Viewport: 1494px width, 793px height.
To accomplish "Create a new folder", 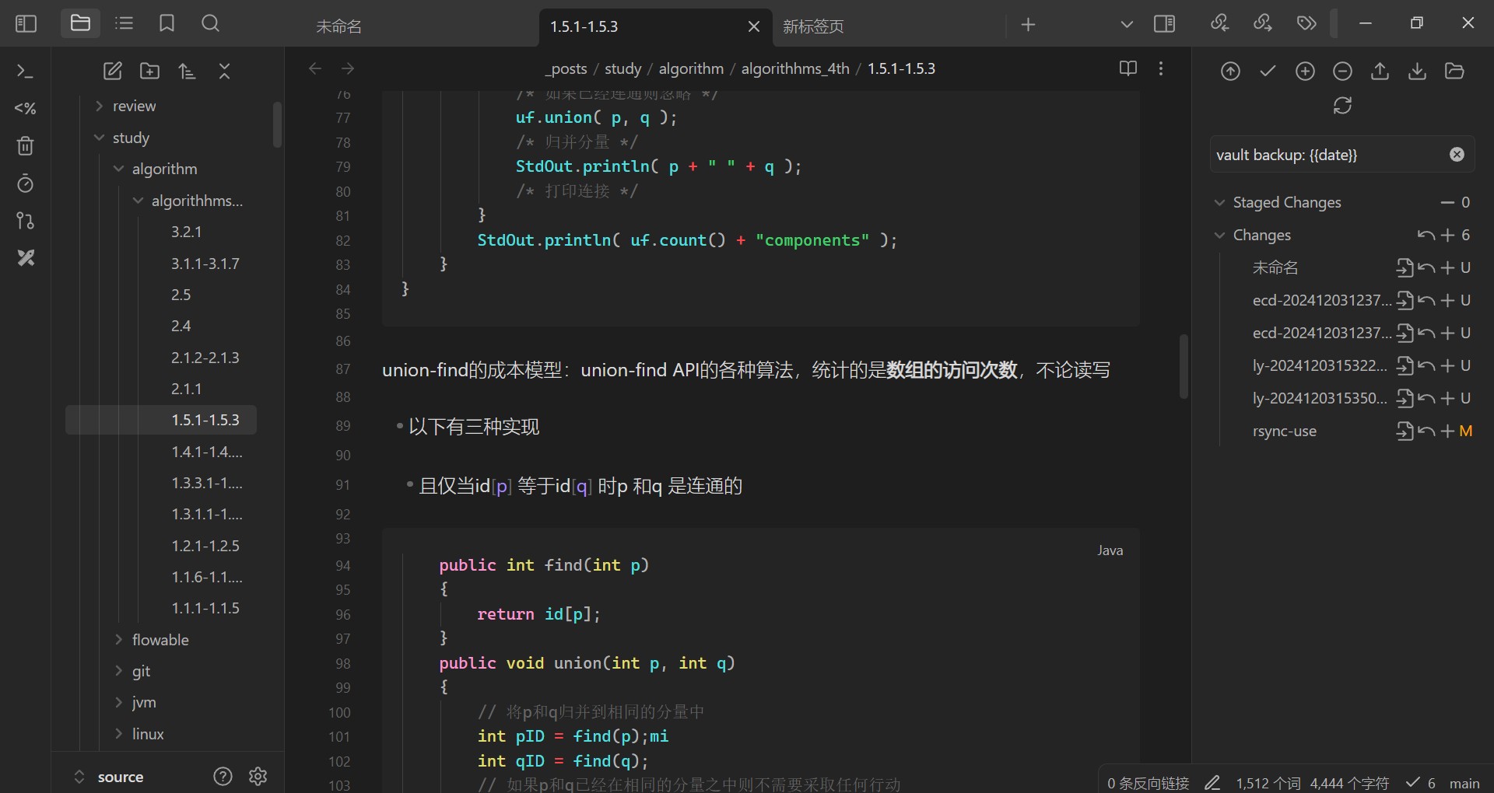I will (149, 72).
